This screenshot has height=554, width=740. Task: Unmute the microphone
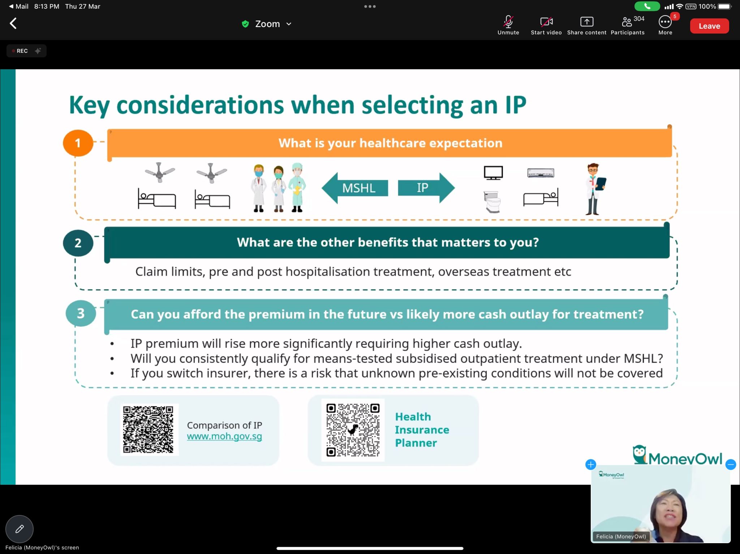508,25
